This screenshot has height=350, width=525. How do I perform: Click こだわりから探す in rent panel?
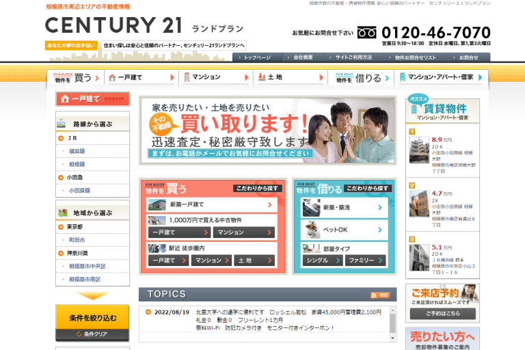[368, 188]
